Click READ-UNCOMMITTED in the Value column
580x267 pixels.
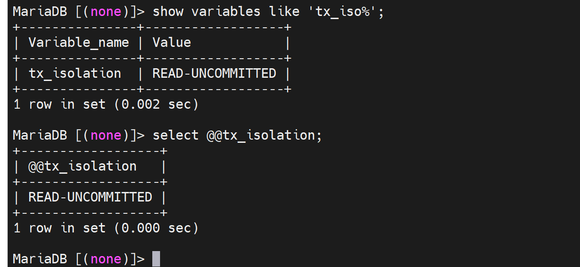click(x=214, y=74)
